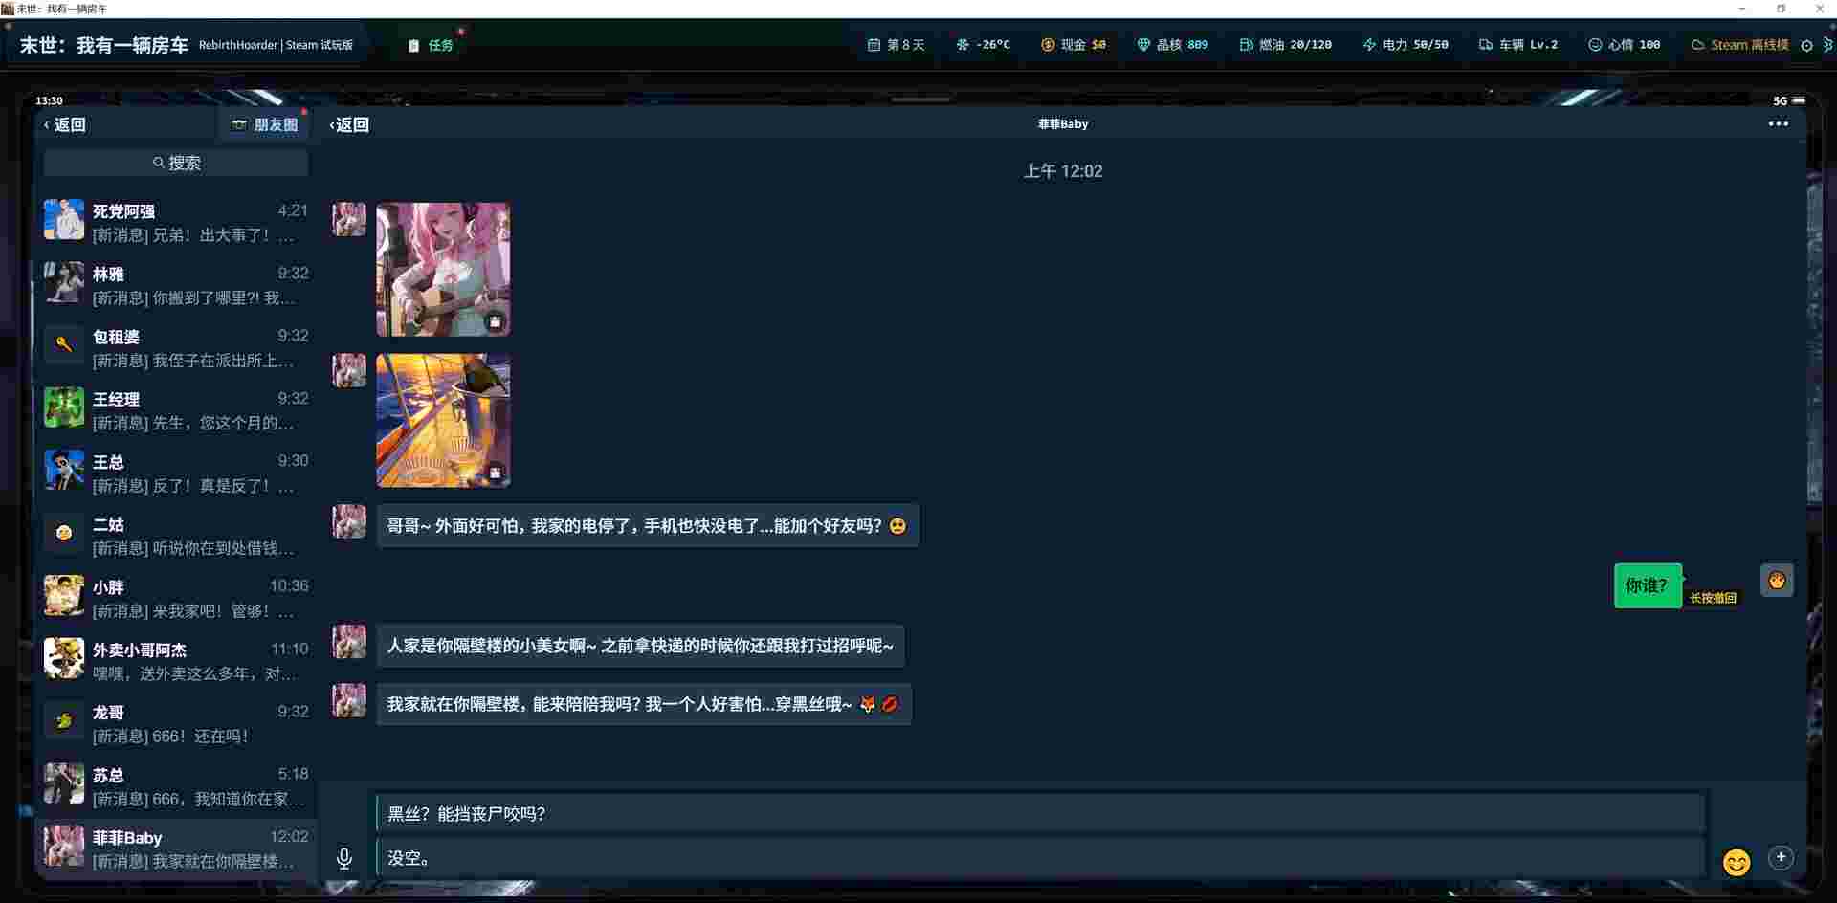The height and width of the screenshot is (903, 1837).
Task: Choose reply 黑丝？能挡丧尸咬吗？
Action: [x=1040, y=814]
